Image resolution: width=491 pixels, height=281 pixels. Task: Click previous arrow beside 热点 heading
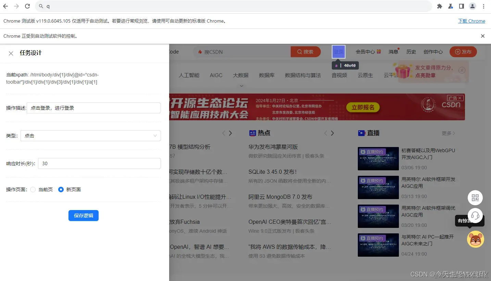coord(326,133)
